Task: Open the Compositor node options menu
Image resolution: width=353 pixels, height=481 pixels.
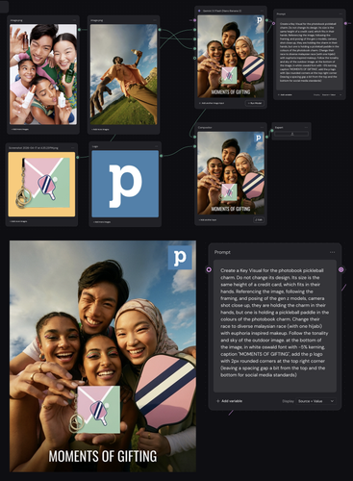Action: tap(262, 127)
